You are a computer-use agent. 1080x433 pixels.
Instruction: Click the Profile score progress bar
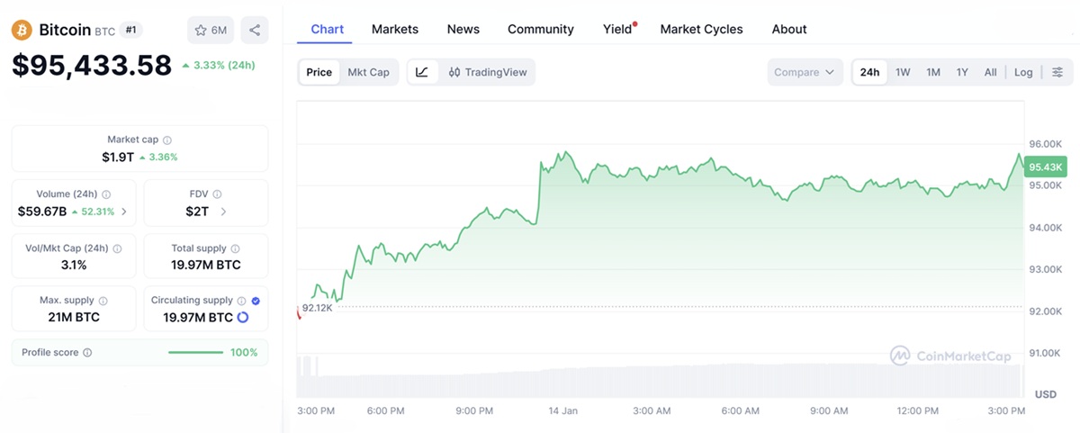(x=195, y=353)
